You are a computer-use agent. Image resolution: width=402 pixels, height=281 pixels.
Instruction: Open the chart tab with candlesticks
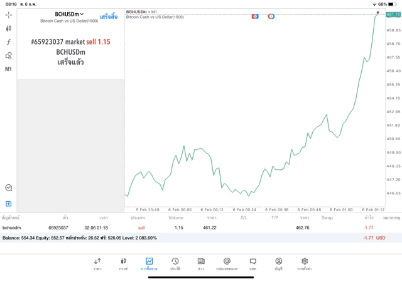123,264
